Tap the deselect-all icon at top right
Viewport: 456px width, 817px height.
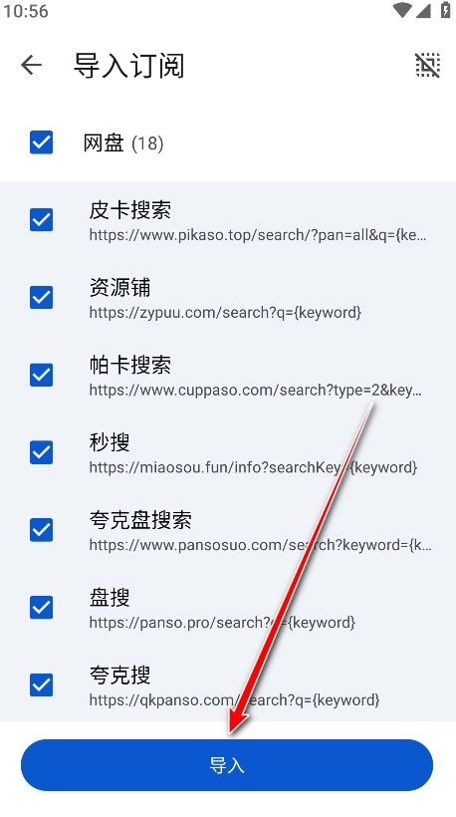point(427,65)
